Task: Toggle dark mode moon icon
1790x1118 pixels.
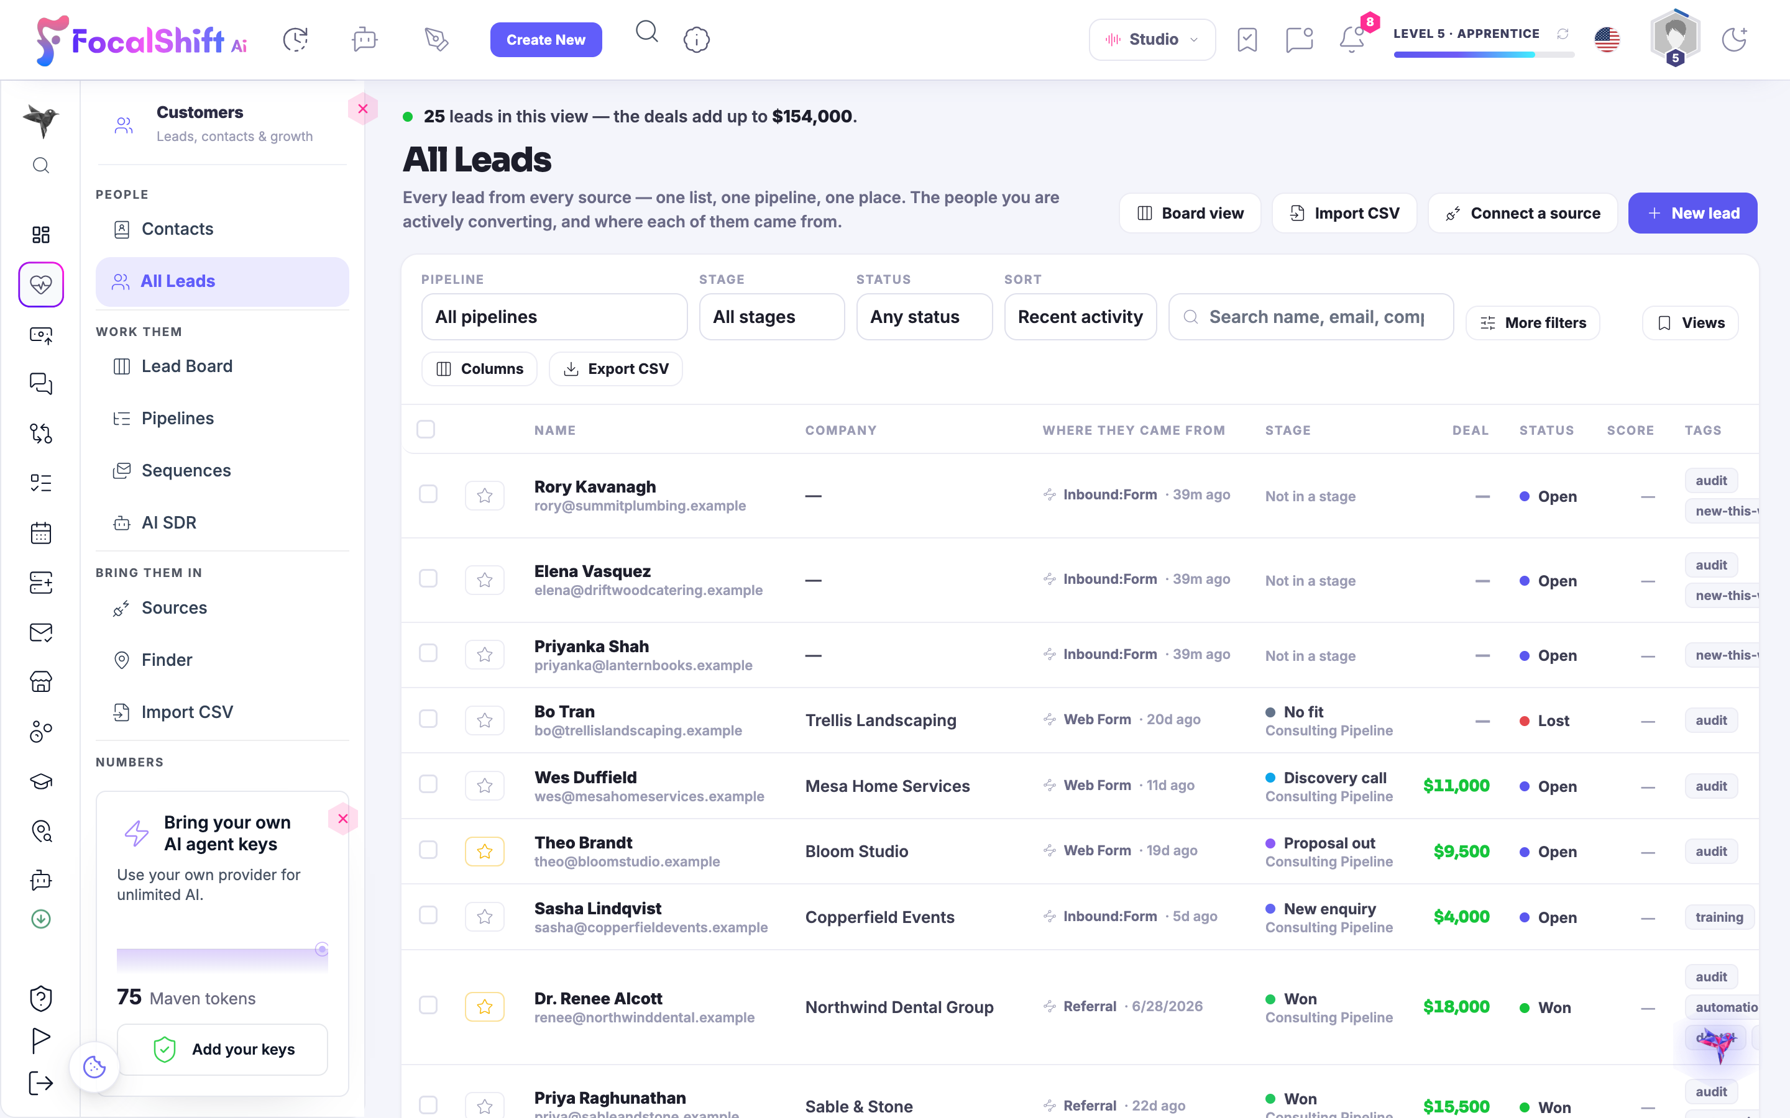Action: click(1734, 39)
